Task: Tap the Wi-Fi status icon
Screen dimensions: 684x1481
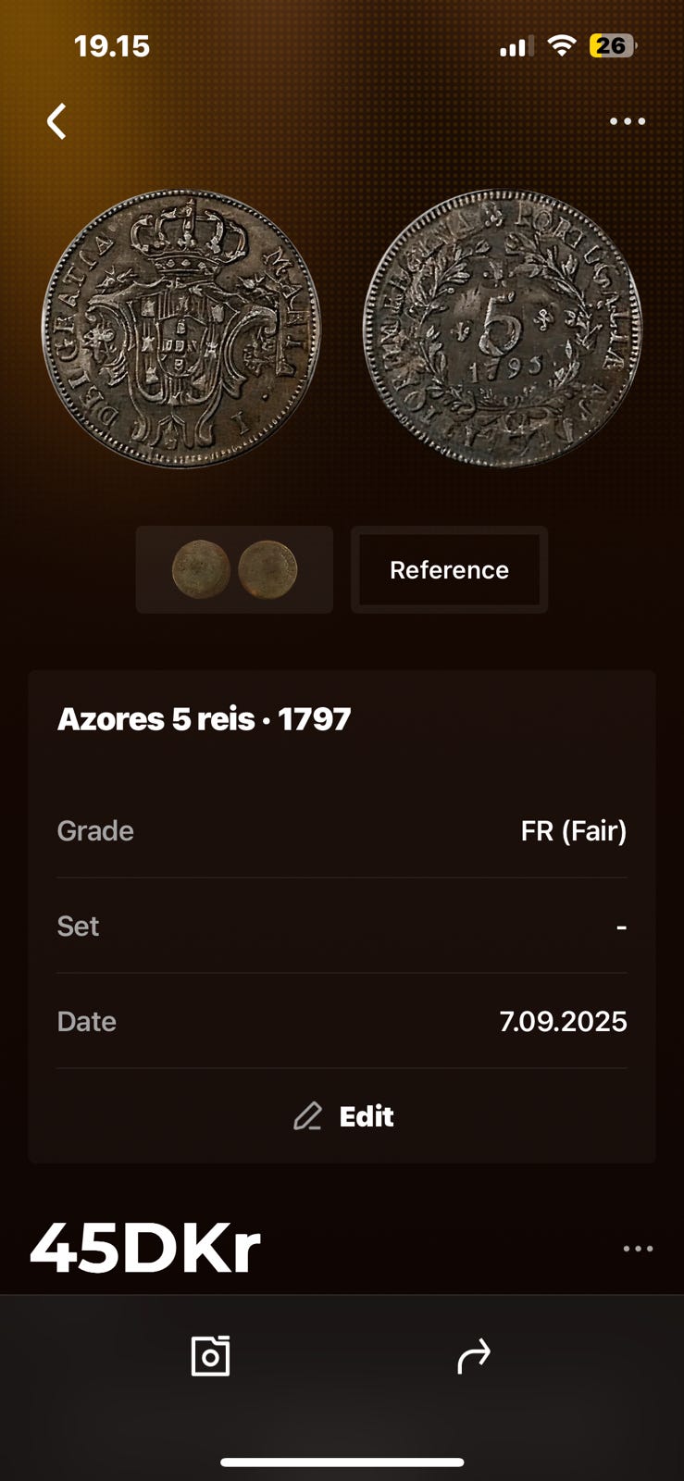Action: [x=561, y=45]
